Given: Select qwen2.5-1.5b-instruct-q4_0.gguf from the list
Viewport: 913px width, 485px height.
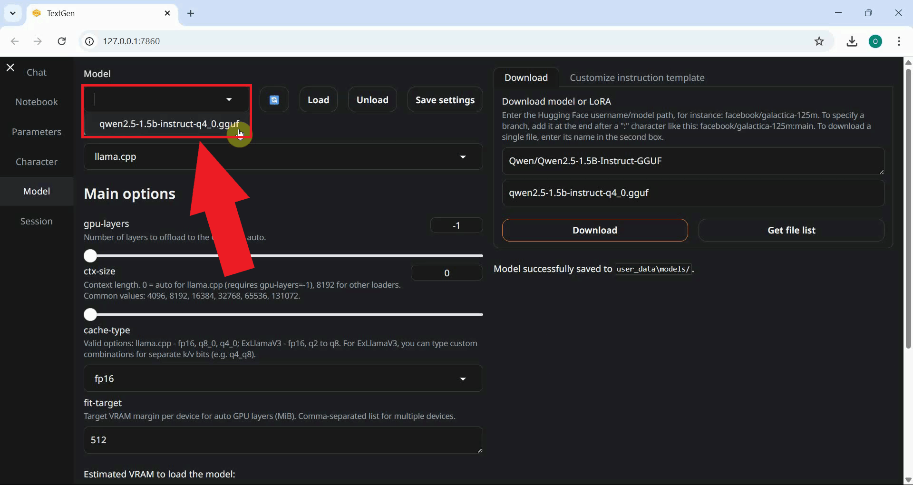Looking at the screenshot, I should [170, 124].
